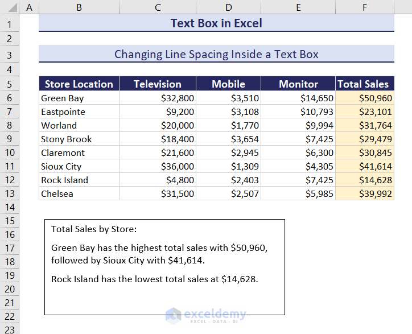The height and width of the screenshot is (334, 412).
Task: Click Chelsea's Monitor value $5,985
Action: point(298,193)
